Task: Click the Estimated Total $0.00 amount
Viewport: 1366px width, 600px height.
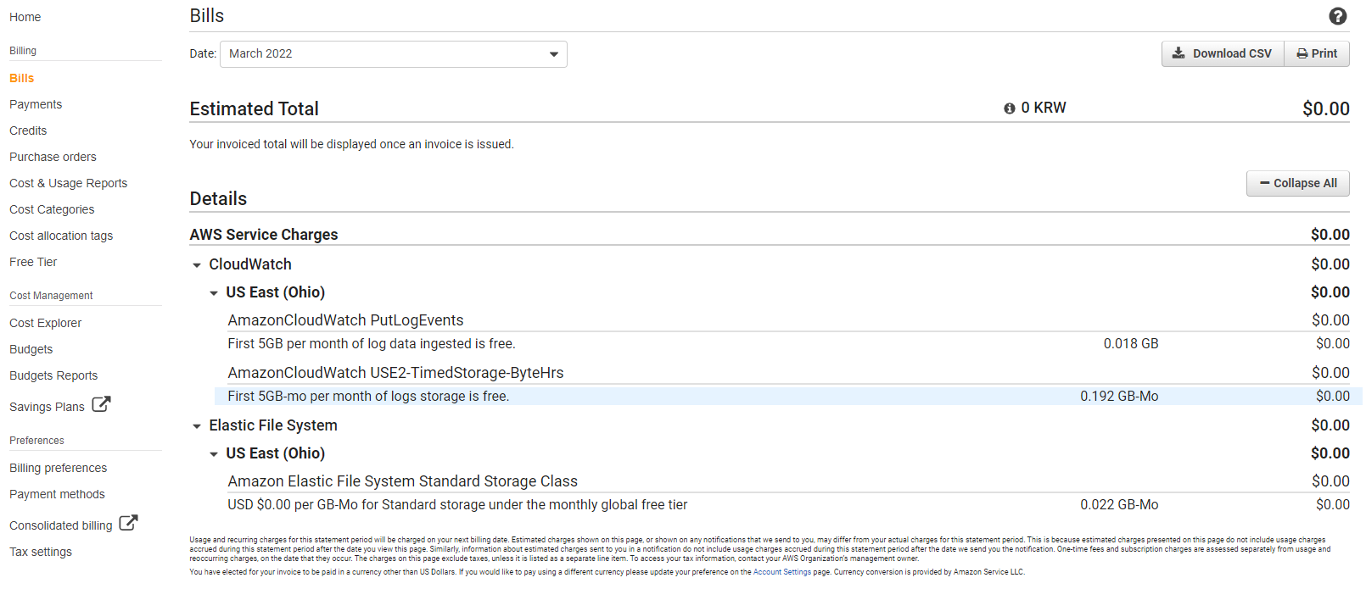Action: (x=1326, y=108)
